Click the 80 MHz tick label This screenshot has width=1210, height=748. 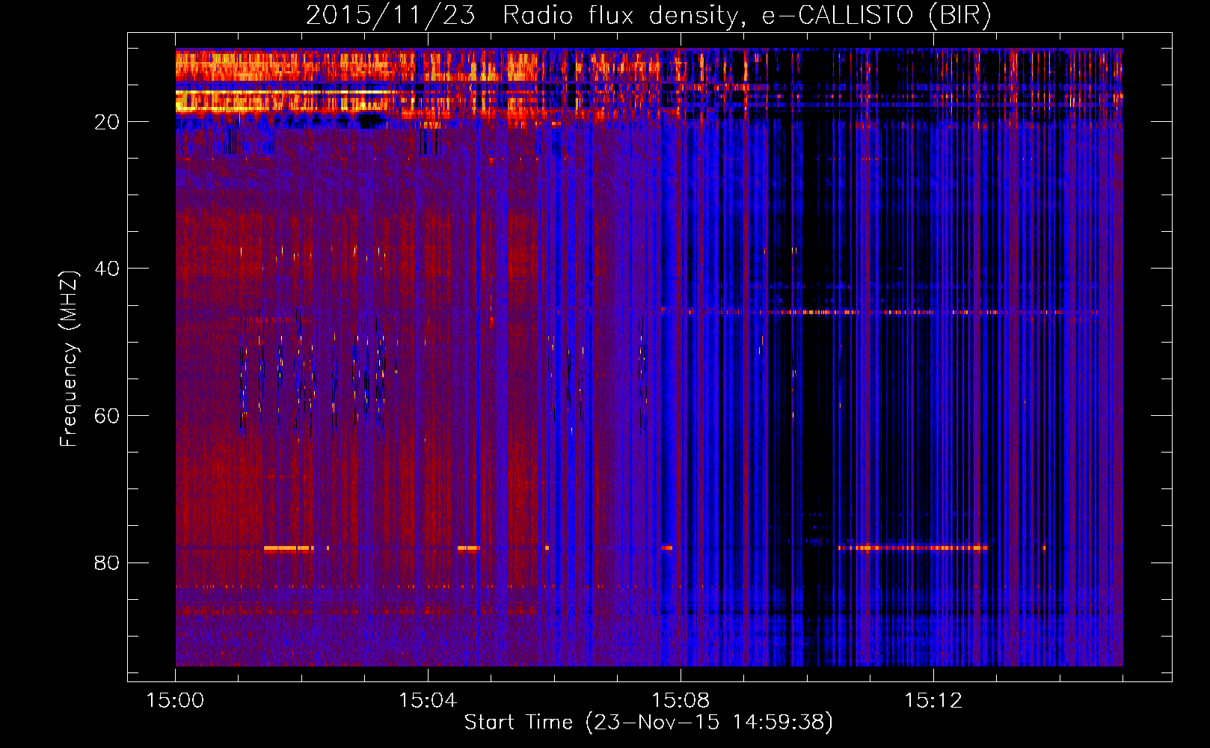[107, 562]
